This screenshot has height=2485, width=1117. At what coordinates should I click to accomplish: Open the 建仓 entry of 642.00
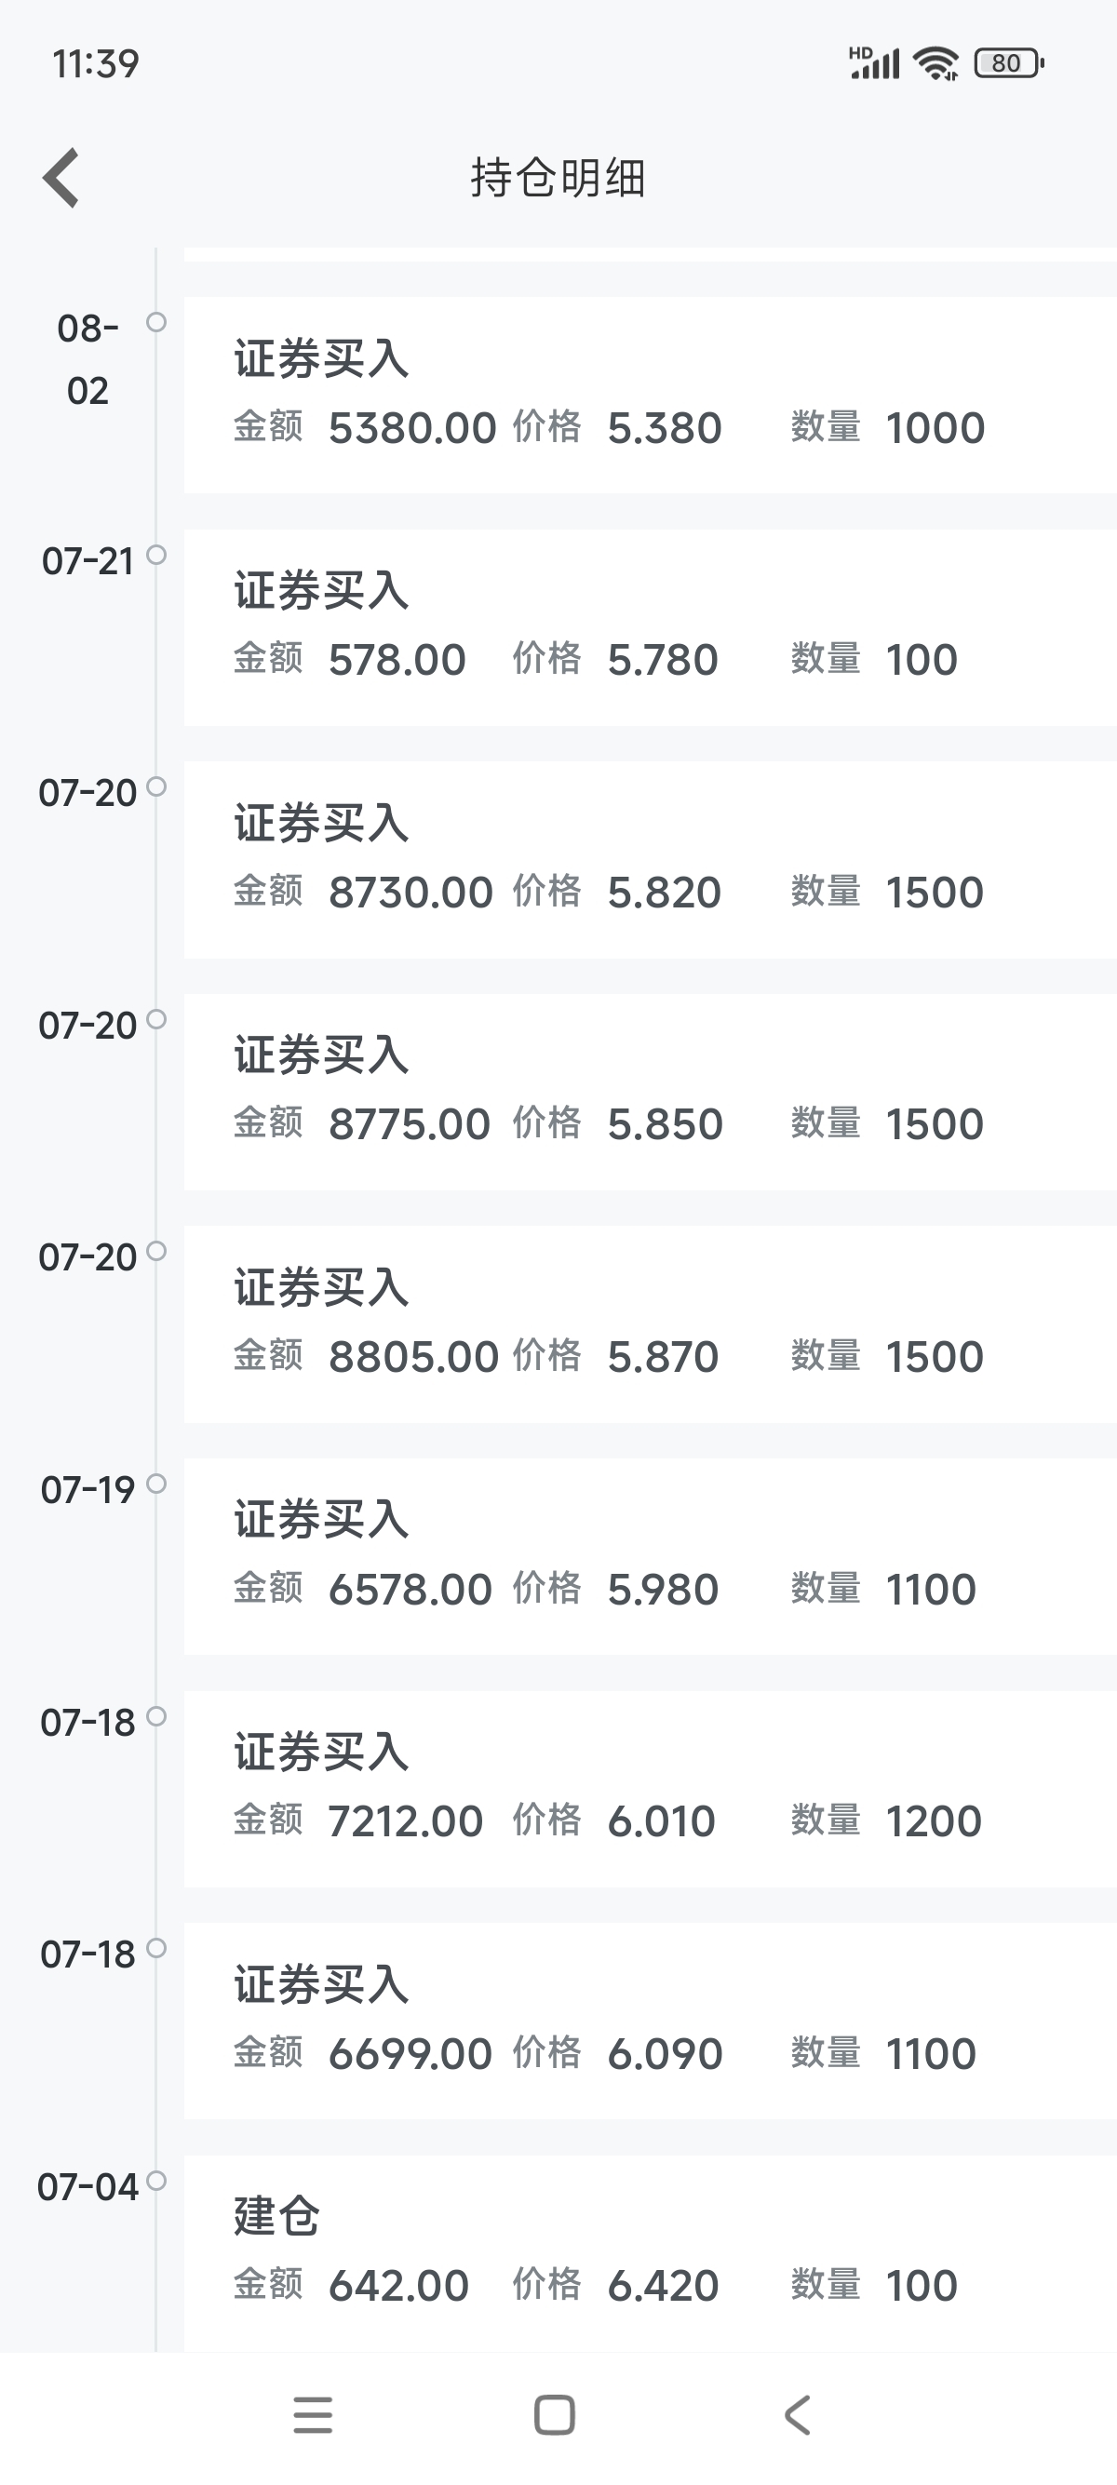650,2253
